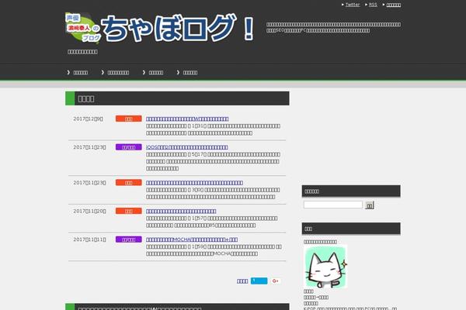Open the article title containing MOCHA
The height and width of the screenshot is (310, 466).
click(x=192, y=239)
